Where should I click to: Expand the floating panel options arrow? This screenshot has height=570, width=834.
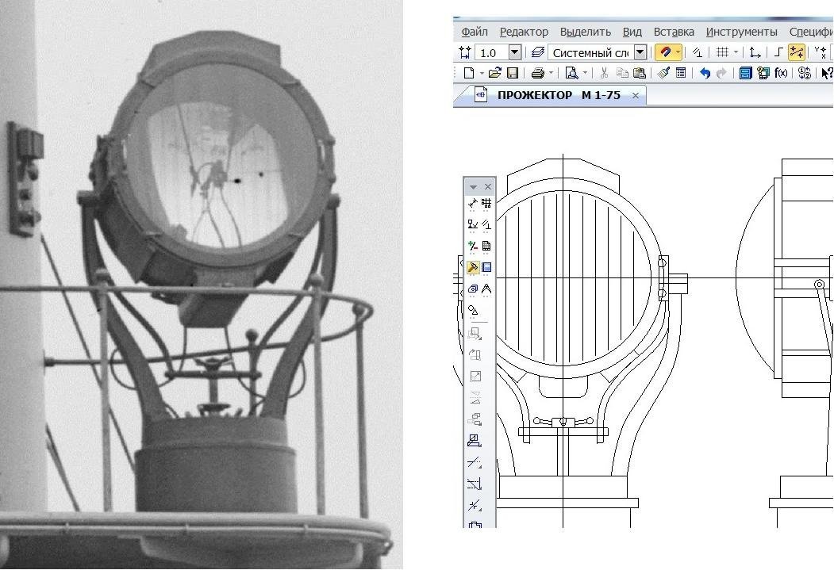[473, 187]
